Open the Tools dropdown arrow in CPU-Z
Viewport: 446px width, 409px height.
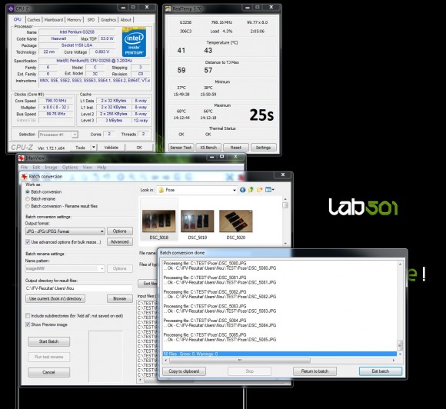94,148
